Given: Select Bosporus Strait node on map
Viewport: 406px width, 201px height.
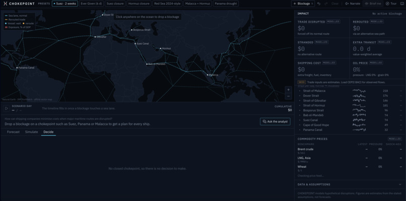Looking at the screenshot, I should (131, 30).
